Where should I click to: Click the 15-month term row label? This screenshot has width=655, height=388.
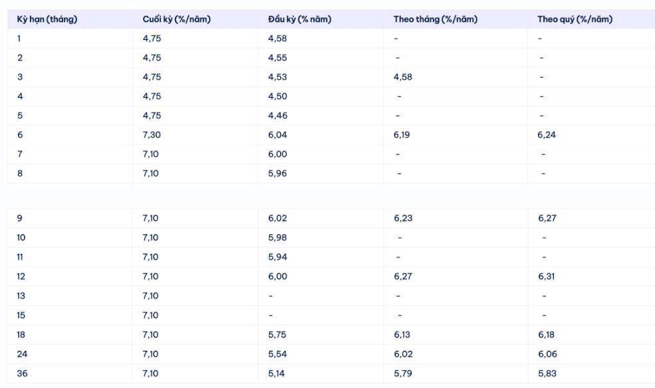[22, 315]
